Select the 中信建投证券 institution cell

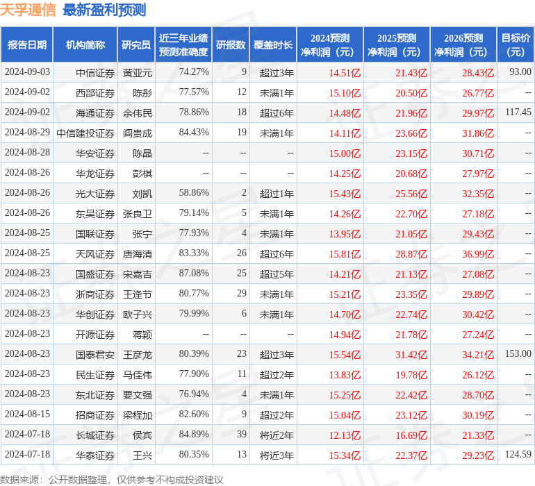point(85,133)
